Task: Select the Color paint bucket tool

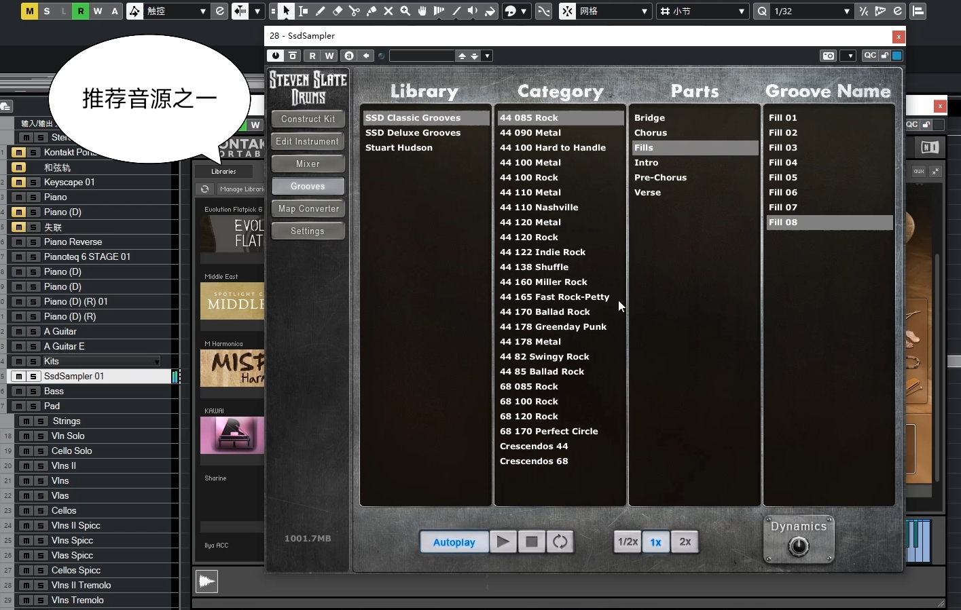Action: pos(490,11)
